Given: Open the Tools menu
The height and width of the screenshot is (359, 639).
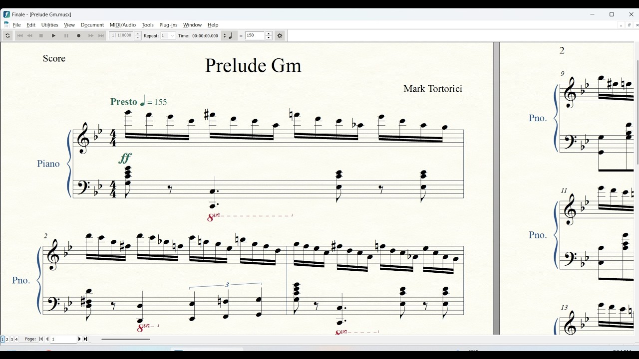Looking at the screenshot, I should click(148, 25).
